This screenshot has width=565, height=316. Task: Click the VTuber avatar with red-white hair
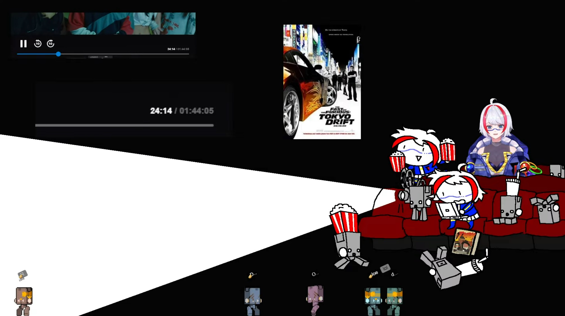click(x=496, y=140)
